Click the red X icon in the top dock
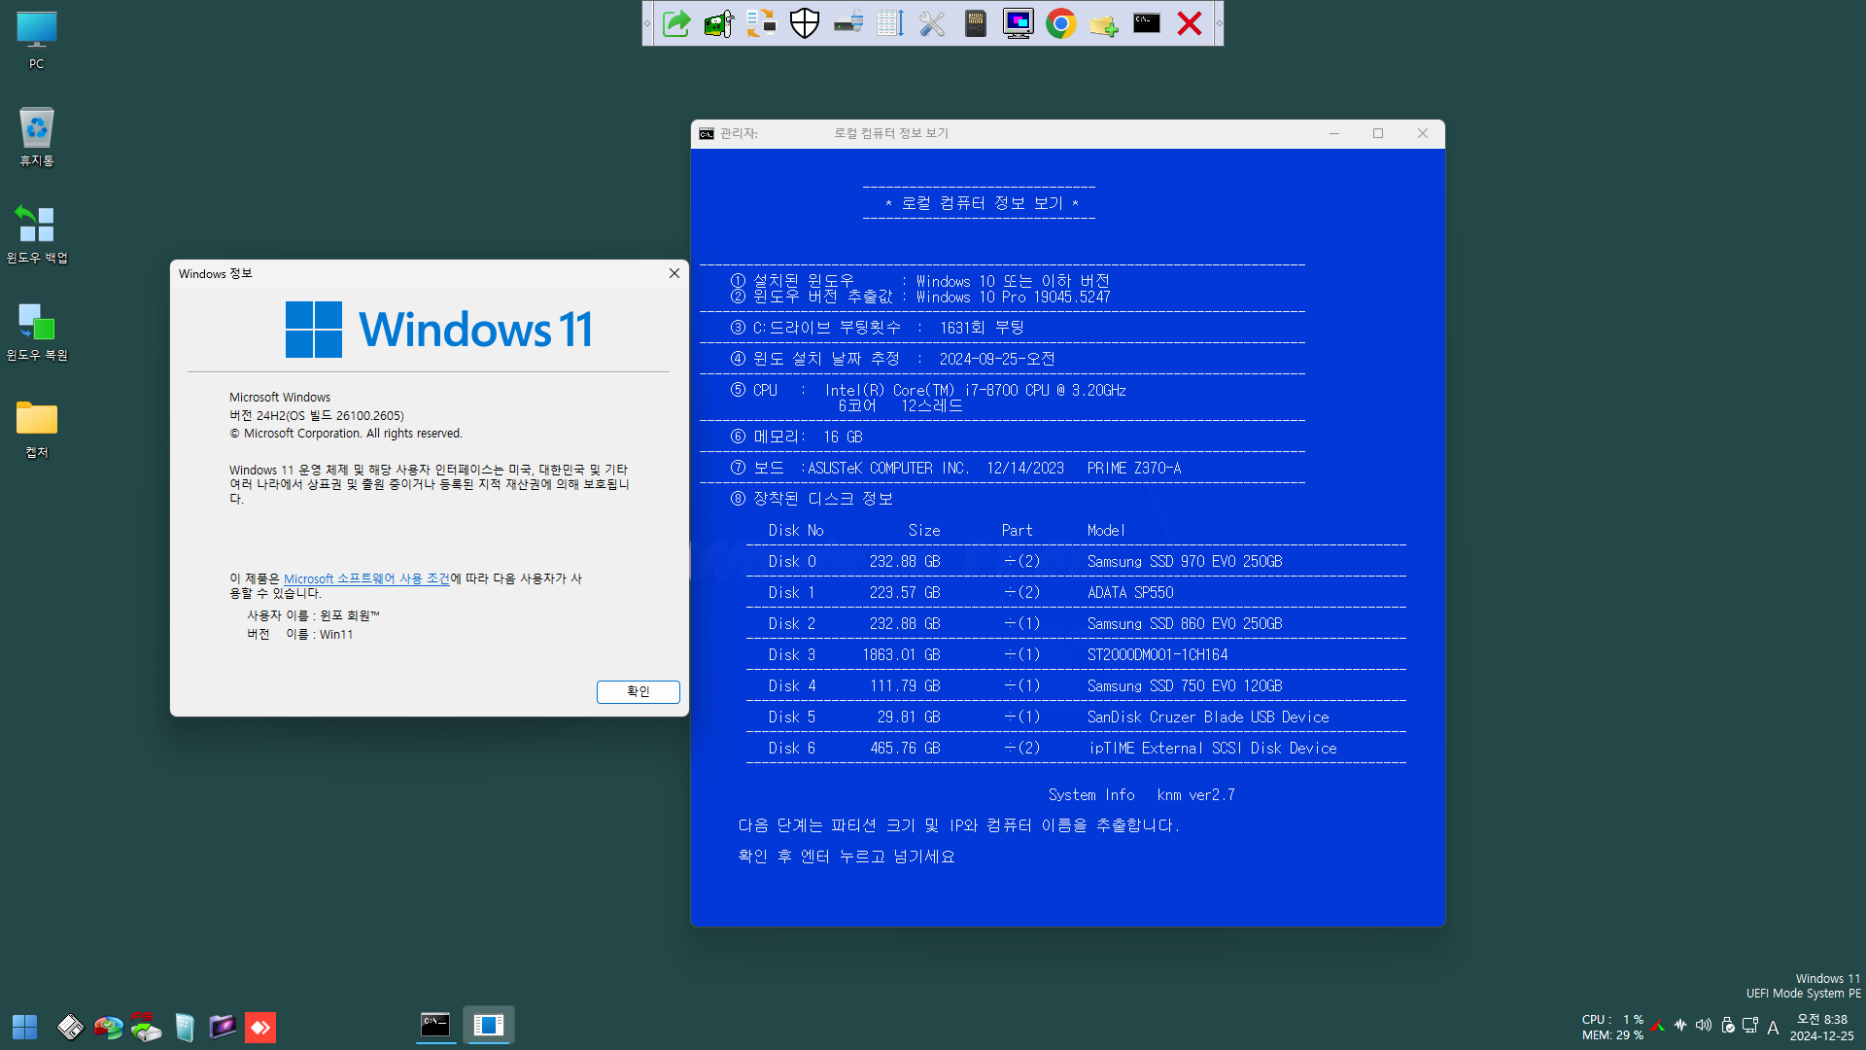The image size is (1866, 1050). pyautogui.click(x=1190, y=23)
